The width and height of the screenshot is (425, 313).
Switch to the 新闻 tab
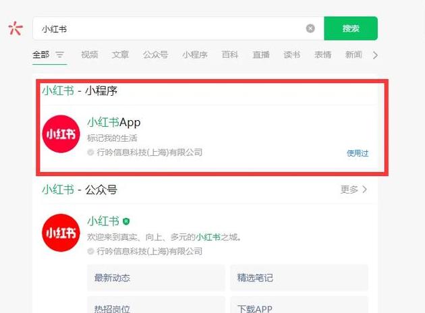(353, 55)
